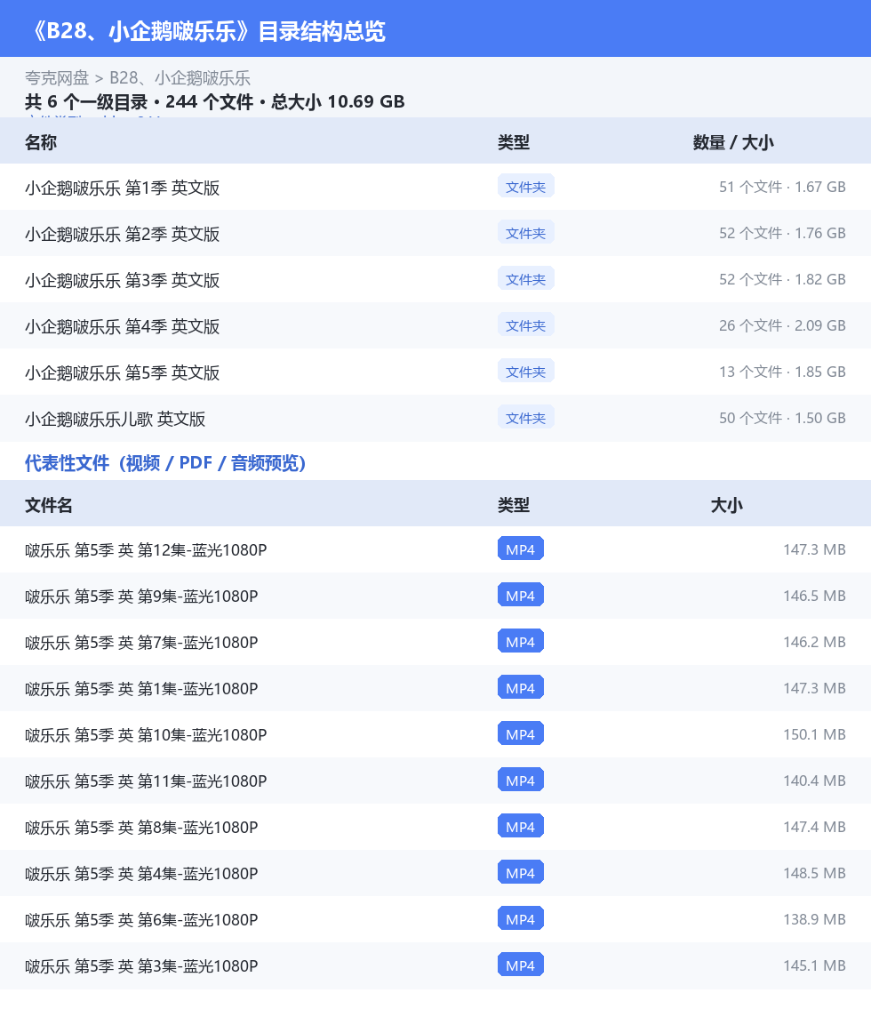The image size is (871, 1017).
Task: Click the 代表性文件 section heading
Action: 165,463
